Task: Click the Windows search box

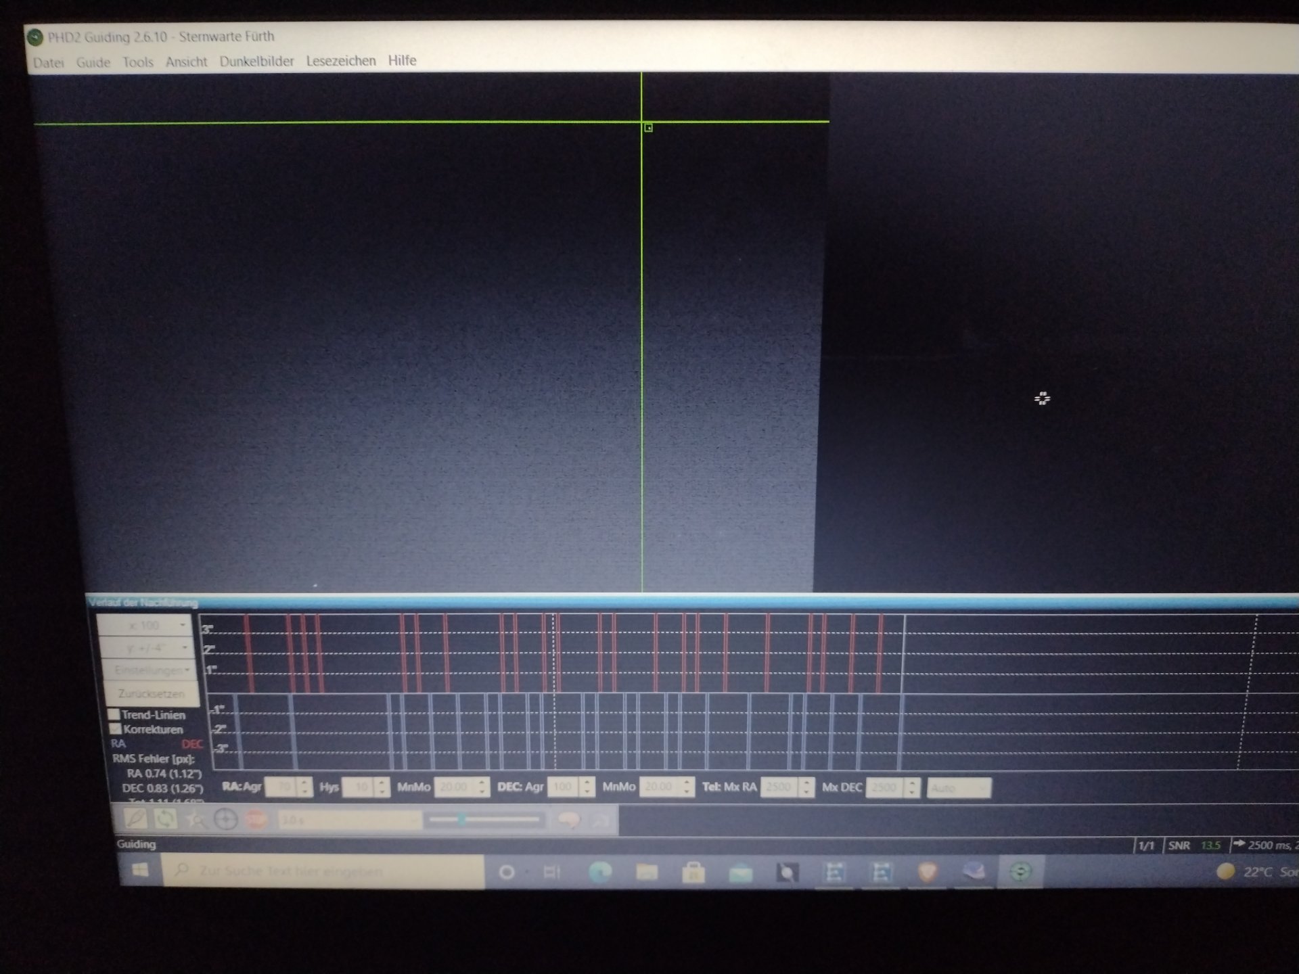Action: 323,871
